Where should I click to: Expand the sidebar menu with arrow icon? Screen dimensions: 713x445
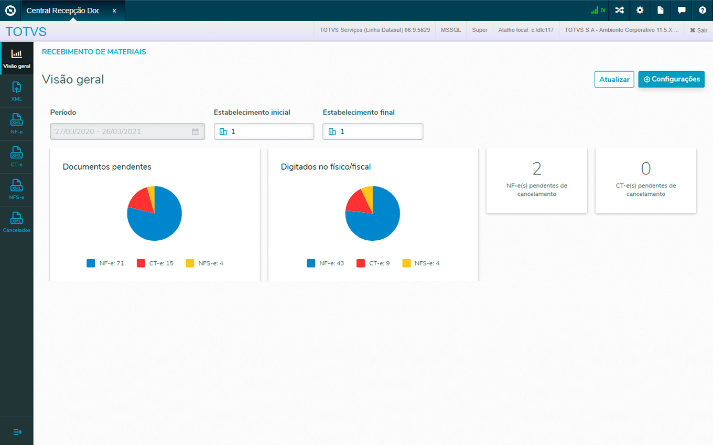click(17, 432)
